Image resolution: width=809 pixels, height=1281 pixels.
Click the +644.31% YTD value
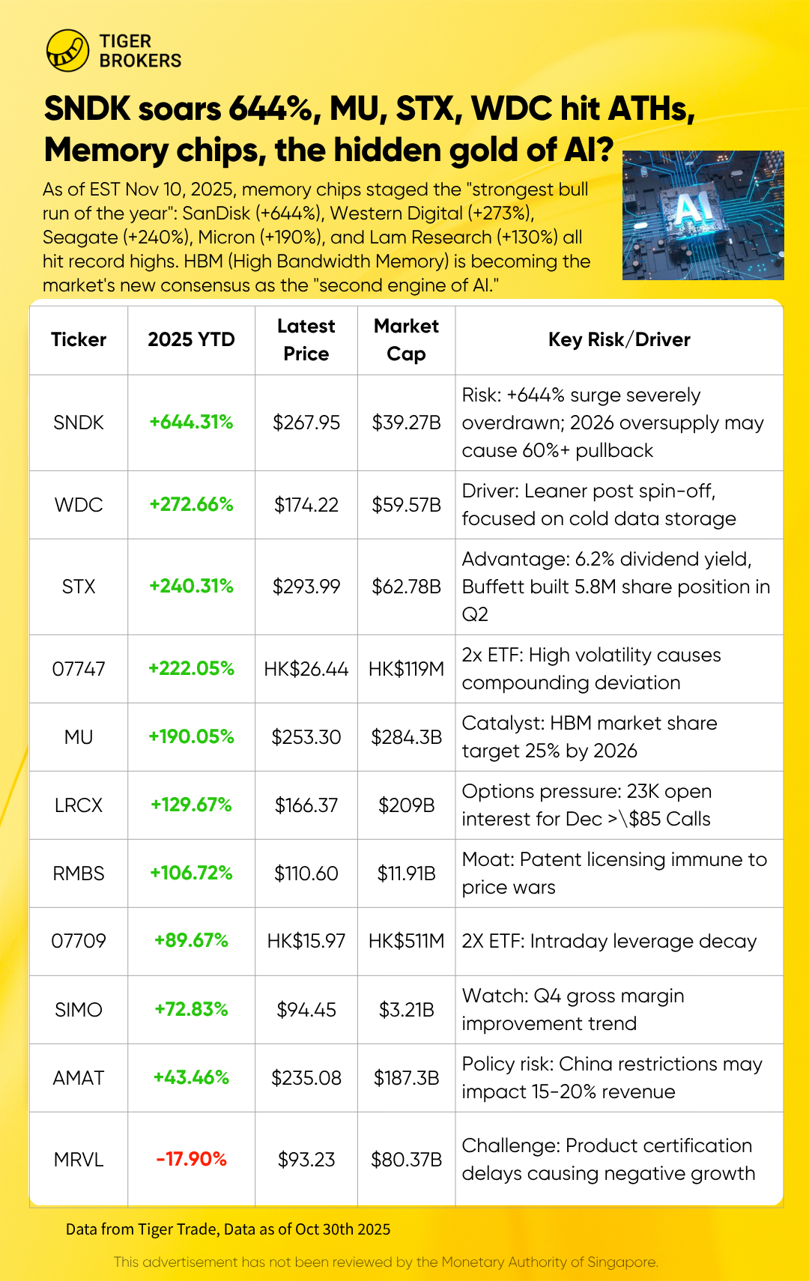tap(192, 422)
